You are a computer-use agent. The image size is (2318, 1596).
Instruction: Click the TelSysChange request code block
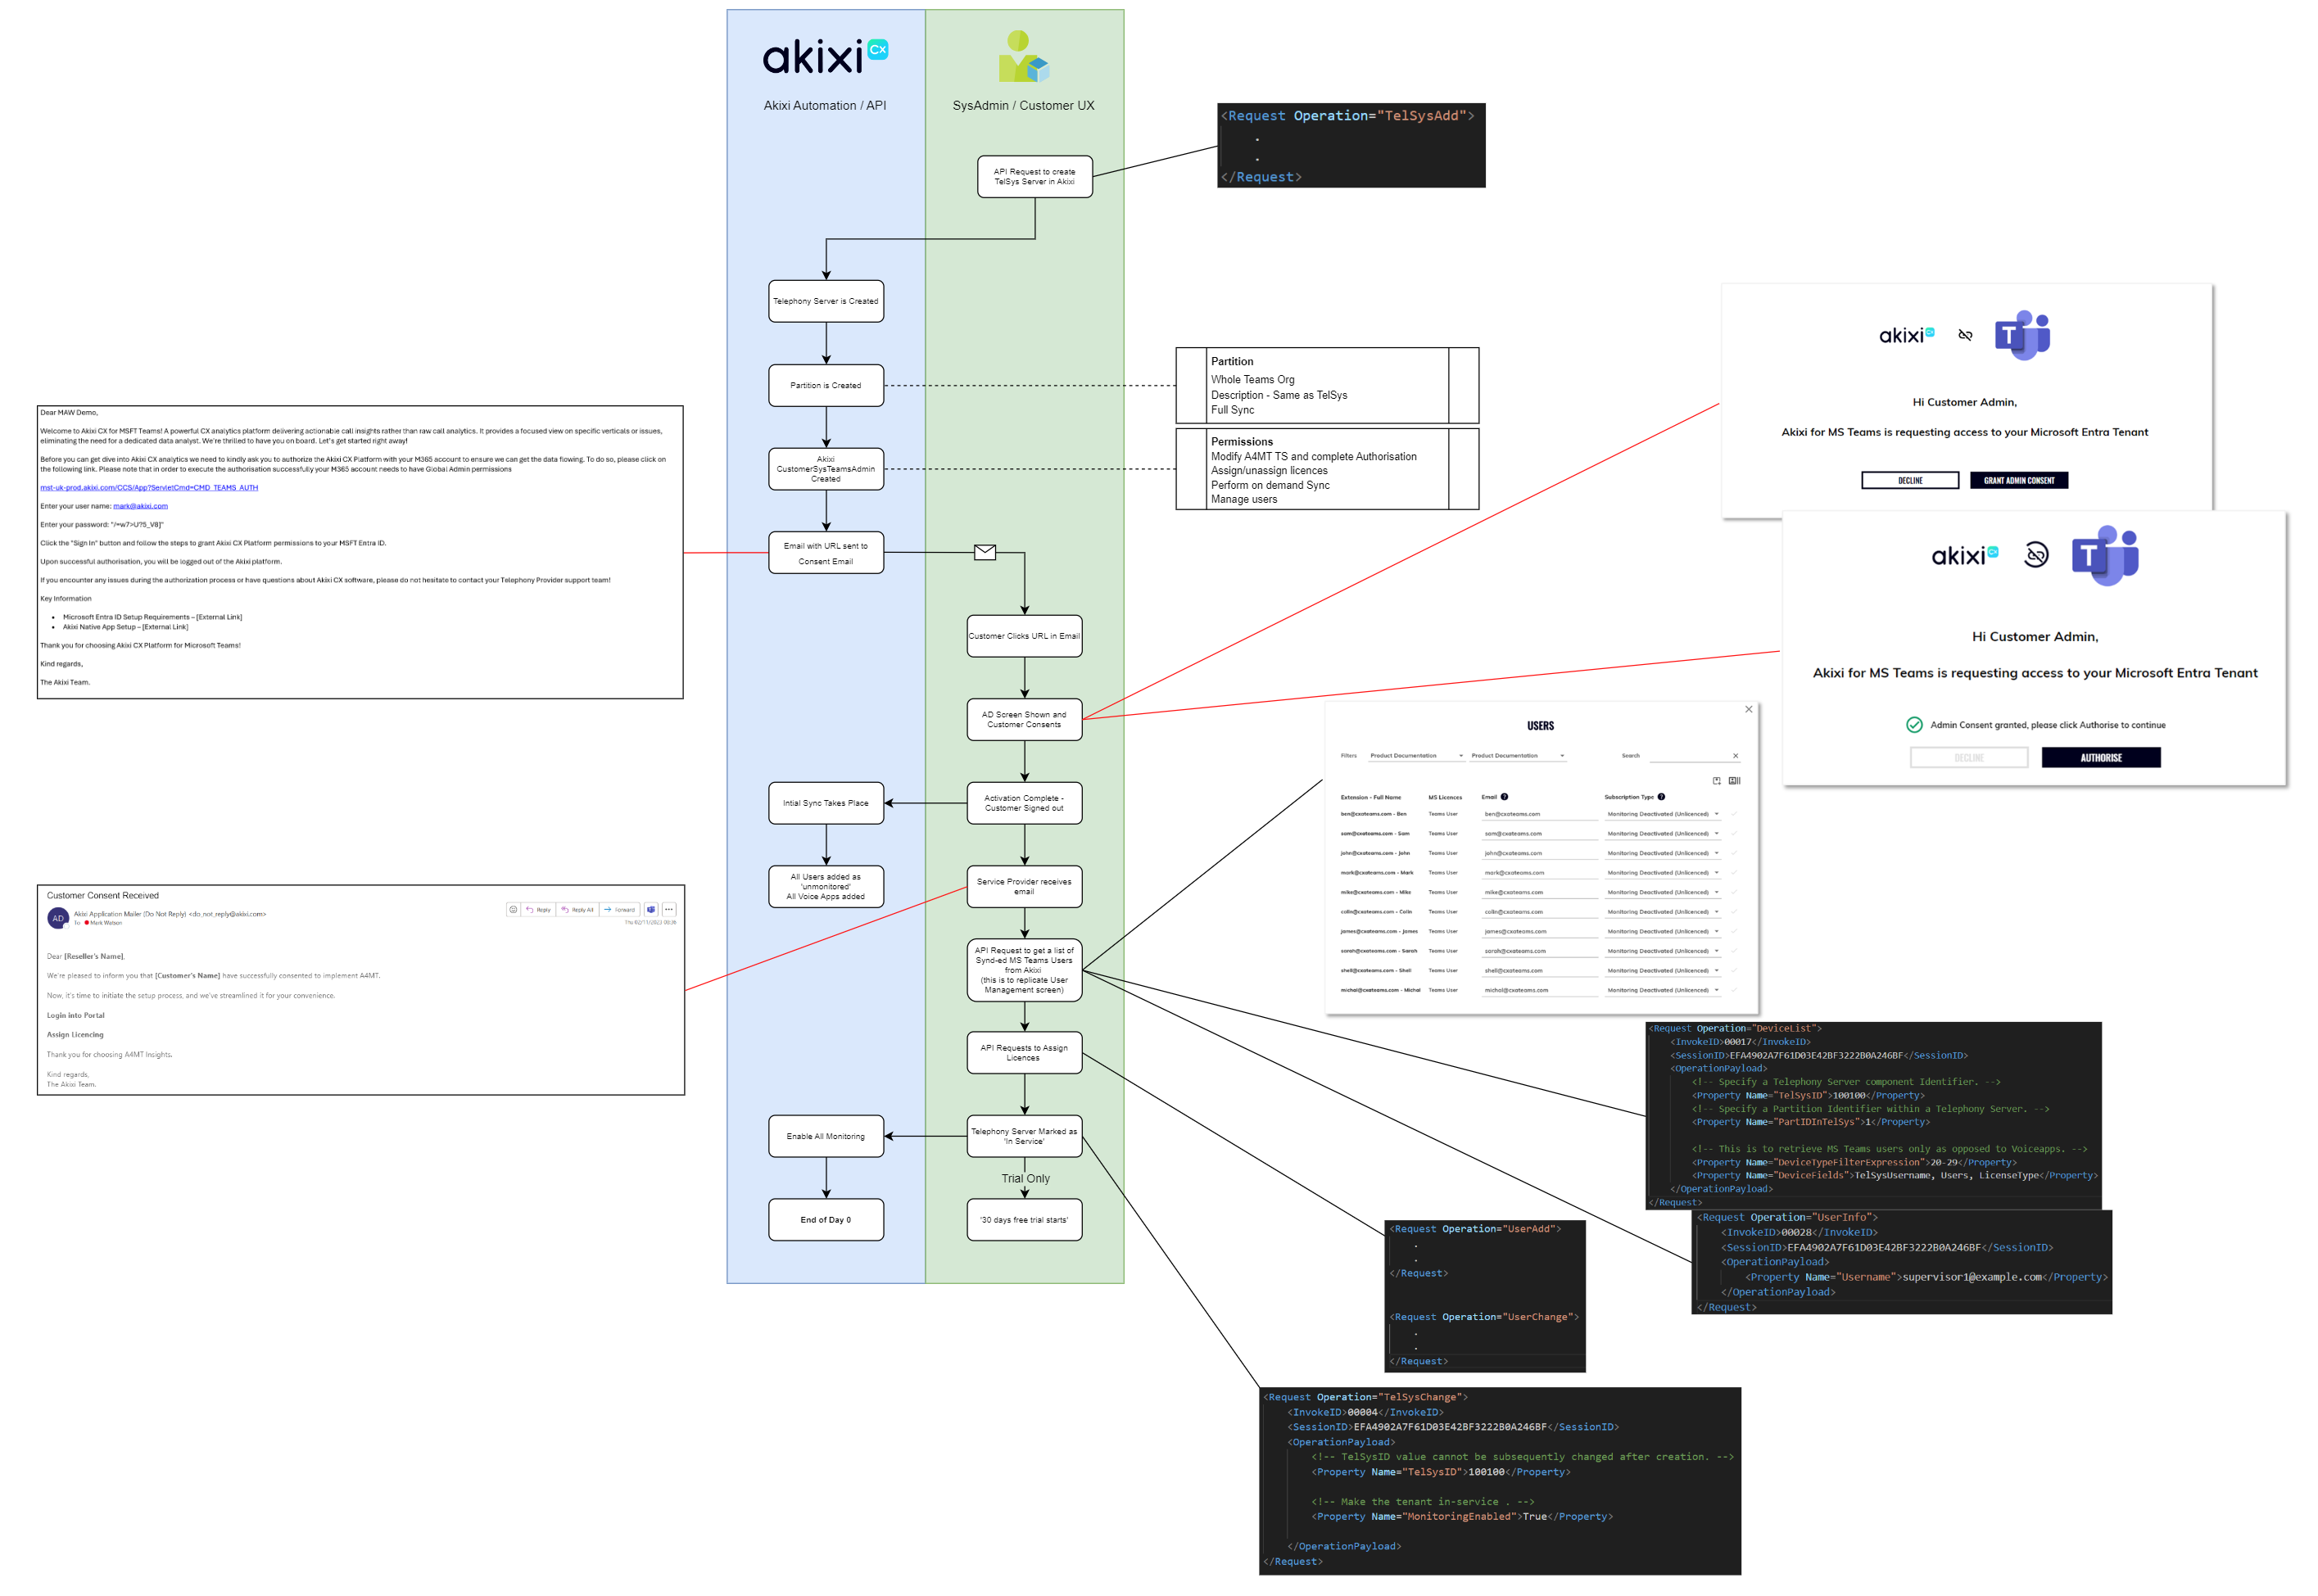(1500, 1481)
